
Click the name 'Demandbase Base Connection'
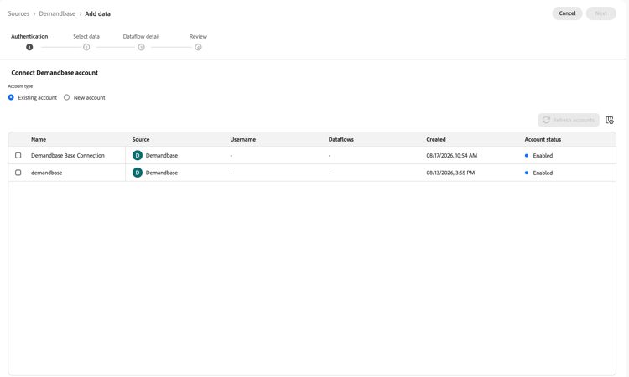point(68,156)
